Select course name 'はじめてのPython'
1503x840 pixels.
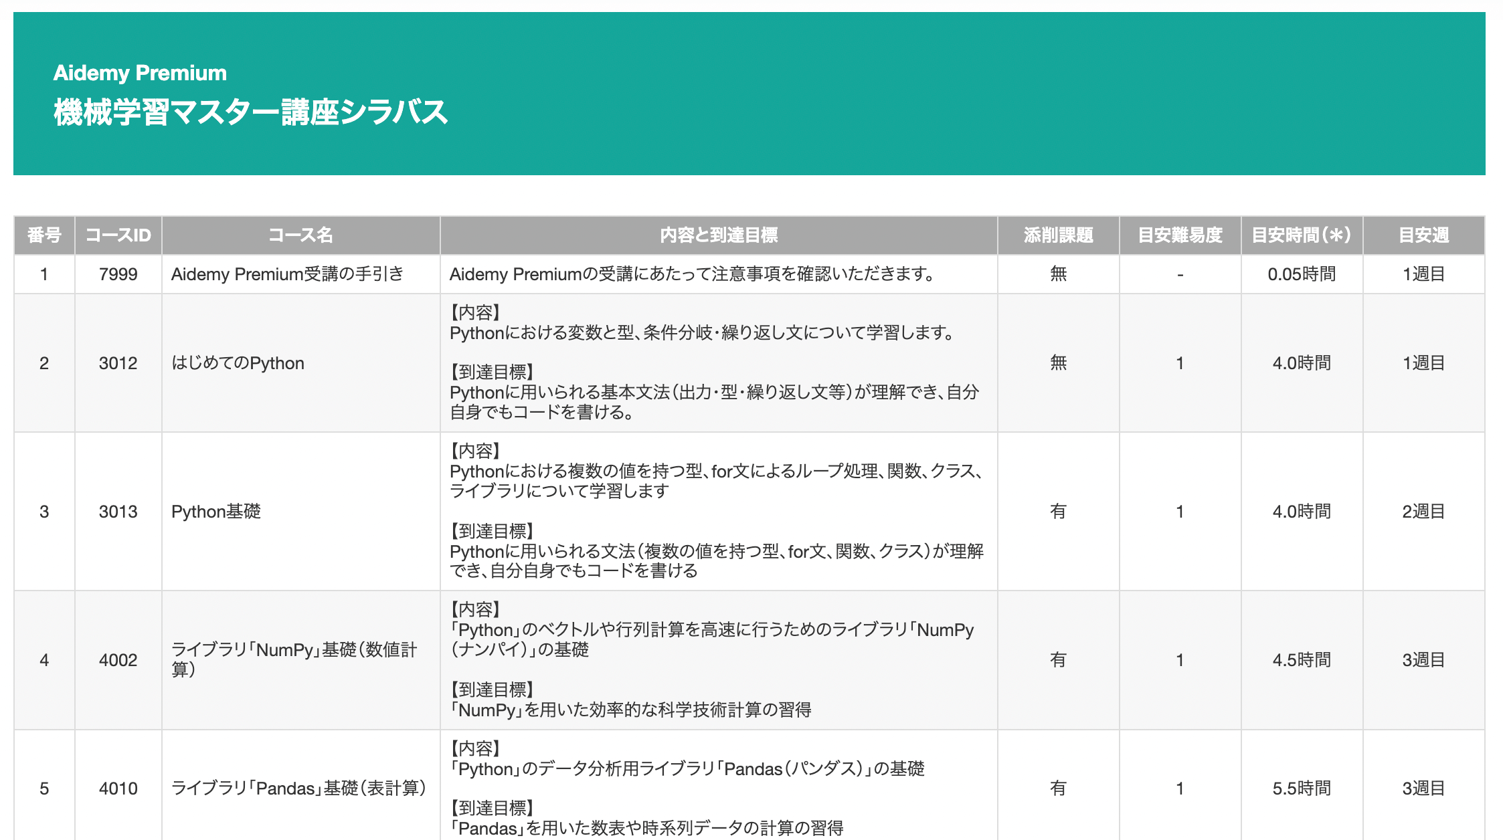point(238,363)
